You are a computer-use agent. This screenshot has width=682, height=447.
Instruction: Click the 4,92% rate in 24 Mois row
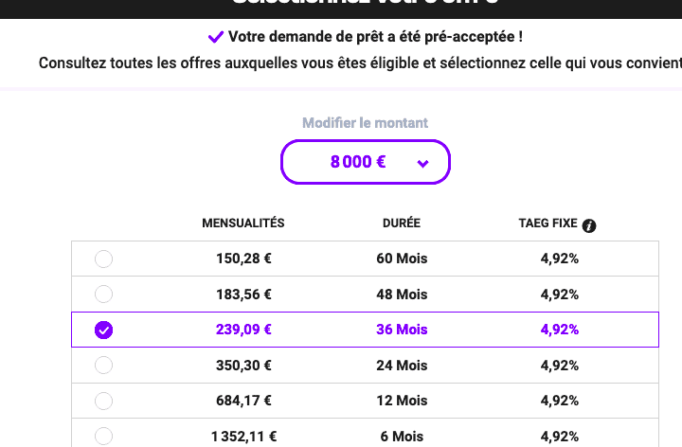559,365
